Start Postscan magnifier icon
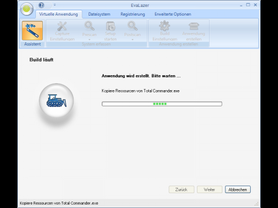The image size is (278, 208). 133,26
